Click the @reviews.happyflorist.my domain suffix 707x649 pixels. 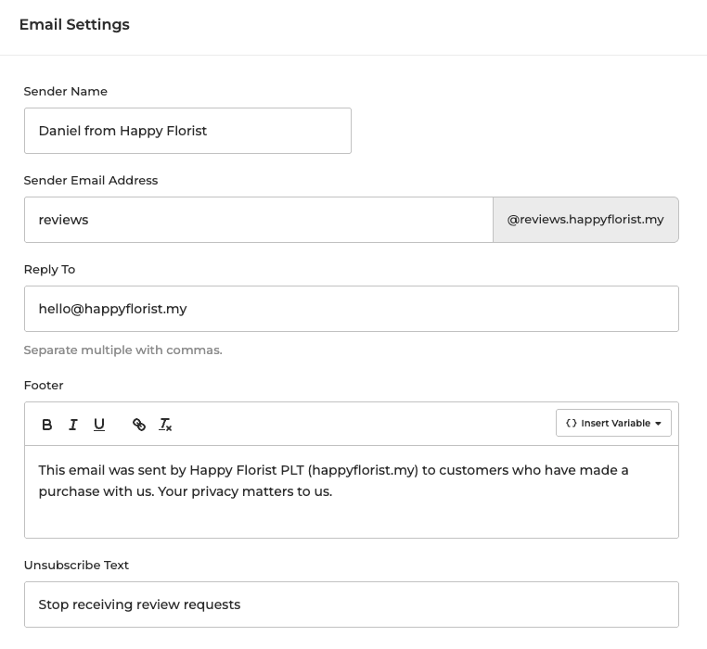[x=585, y=220]
